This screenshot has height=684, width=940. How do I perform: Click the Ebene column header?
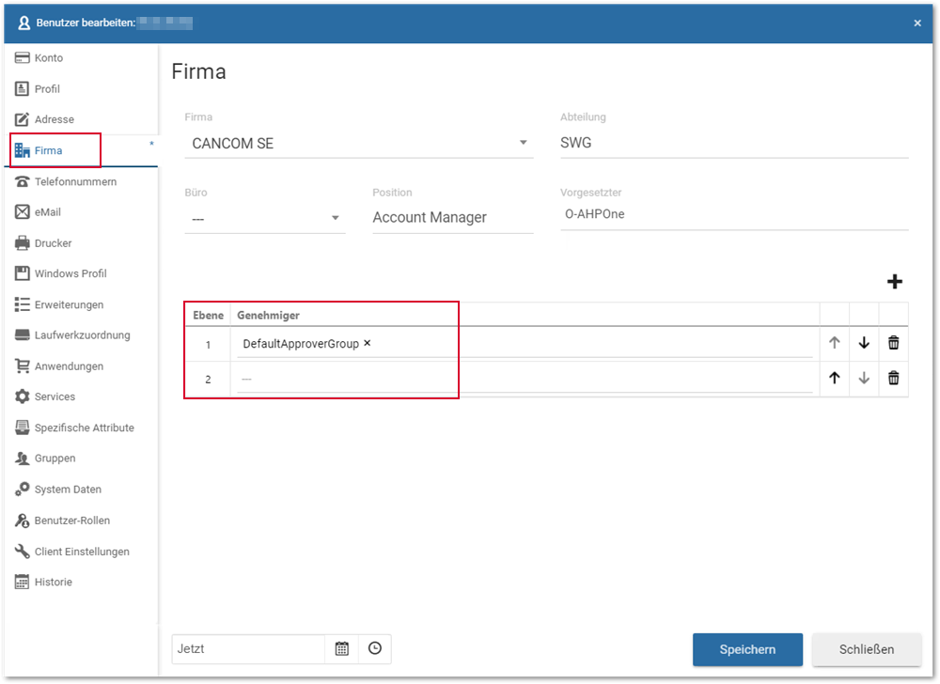click(208, 315)
